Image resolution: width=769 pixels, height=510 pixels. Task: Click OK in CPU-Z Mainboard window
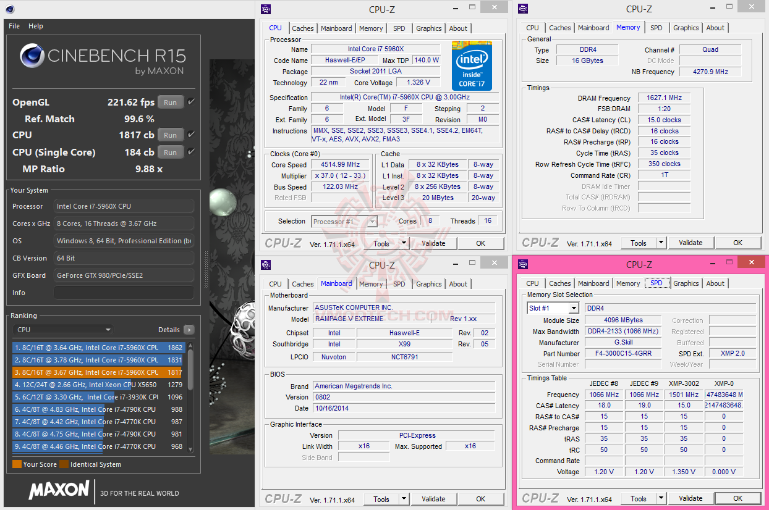(x=480, y=499)
